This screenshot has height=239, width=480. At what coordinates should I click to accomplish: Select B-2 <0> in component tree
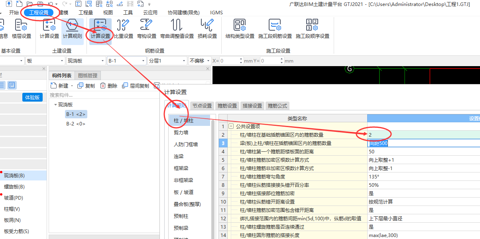tap(76, 123)
